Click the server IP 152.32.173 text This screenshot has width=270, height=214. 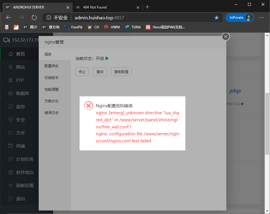click(x=25, y=40)
